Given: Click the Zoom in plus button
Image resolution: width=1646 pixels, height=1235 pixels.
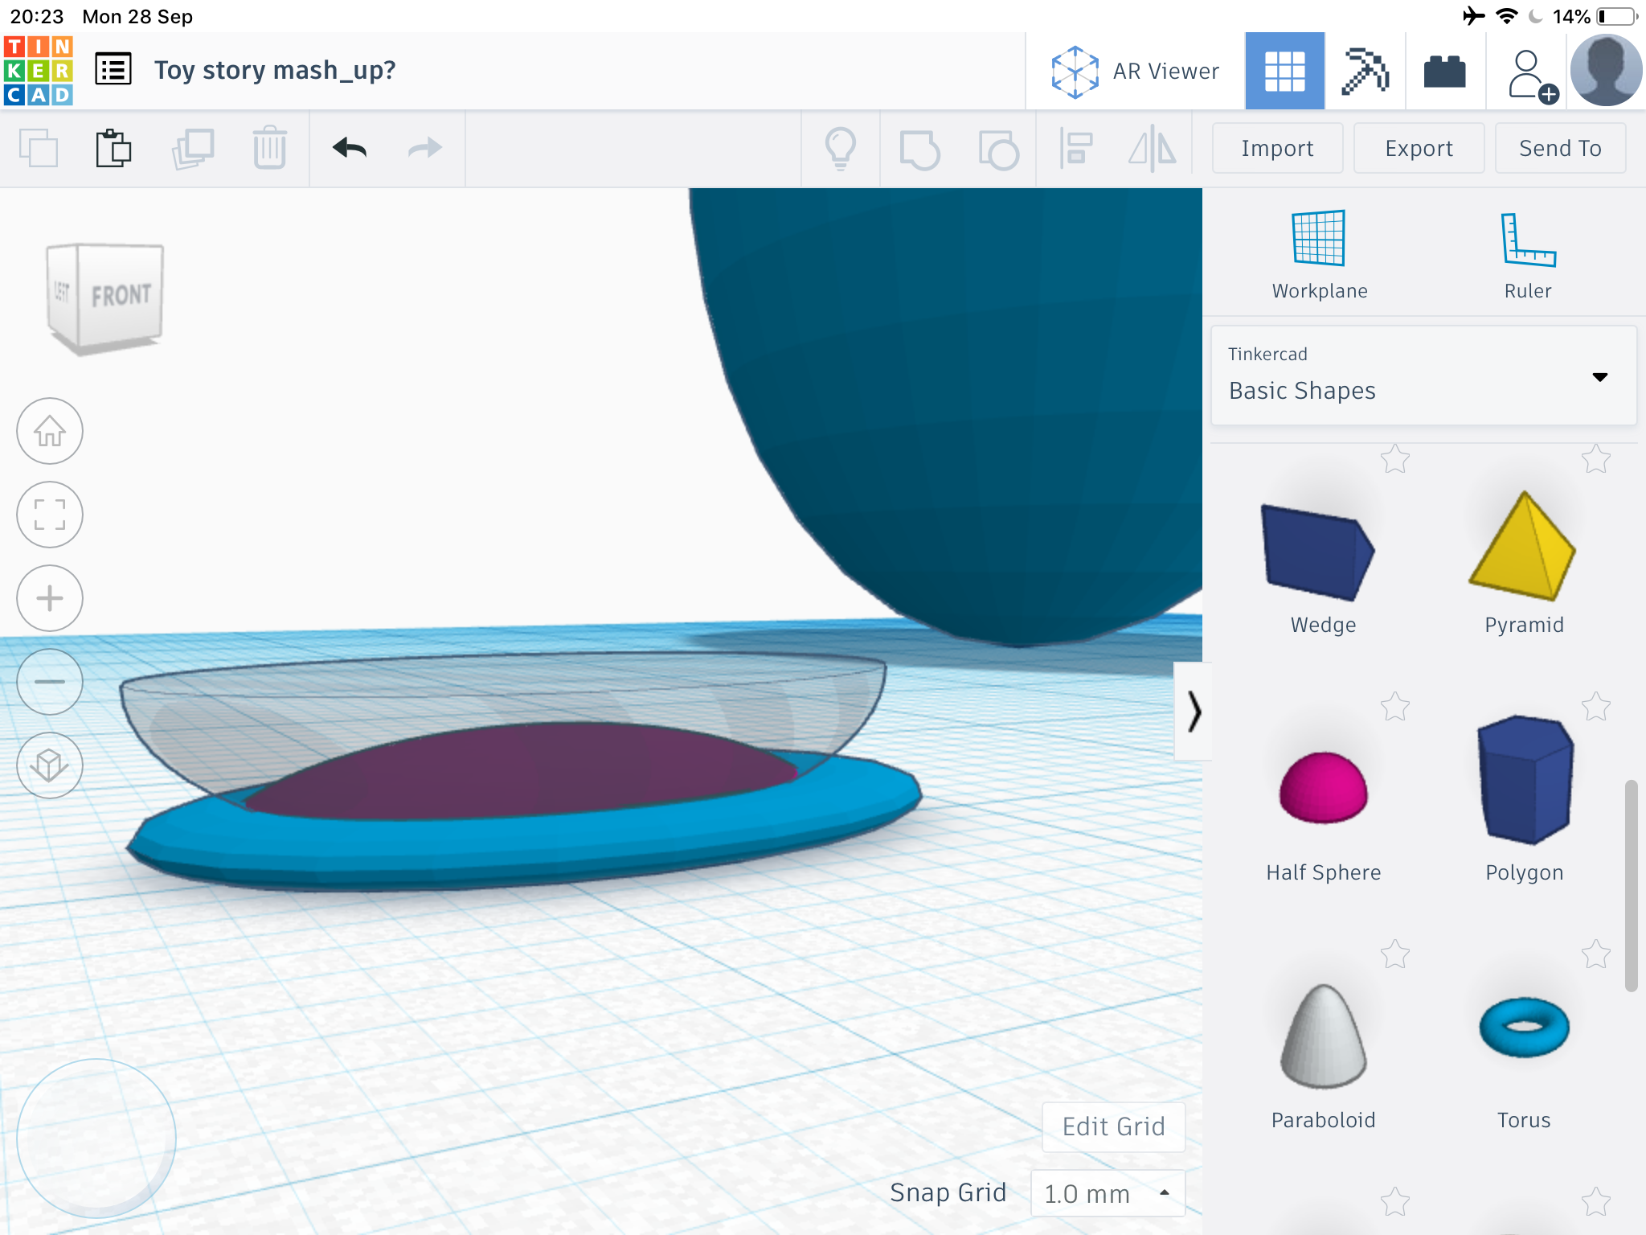Looking at the screenshot, I should click(50, 598).
